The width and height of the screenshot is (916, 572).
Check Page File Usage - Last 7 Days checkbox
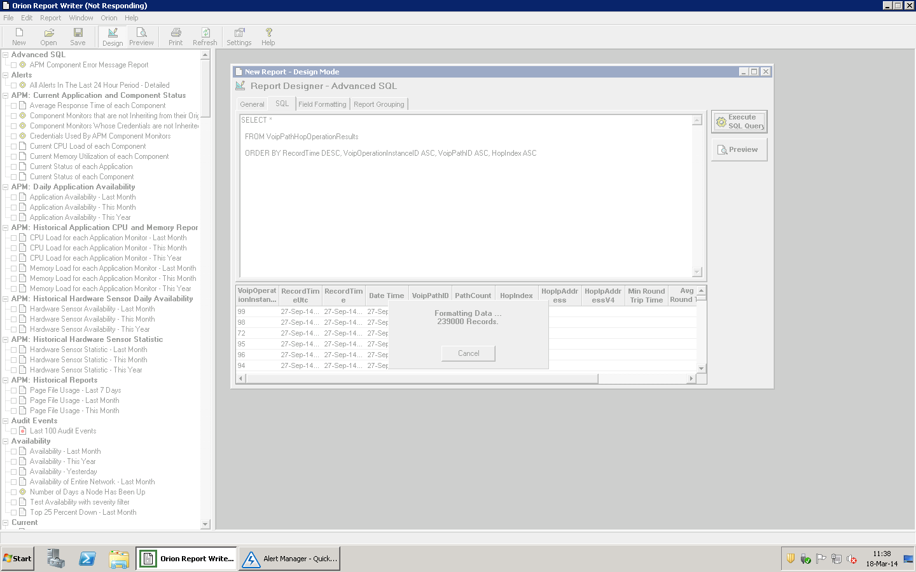pos(14,390)
